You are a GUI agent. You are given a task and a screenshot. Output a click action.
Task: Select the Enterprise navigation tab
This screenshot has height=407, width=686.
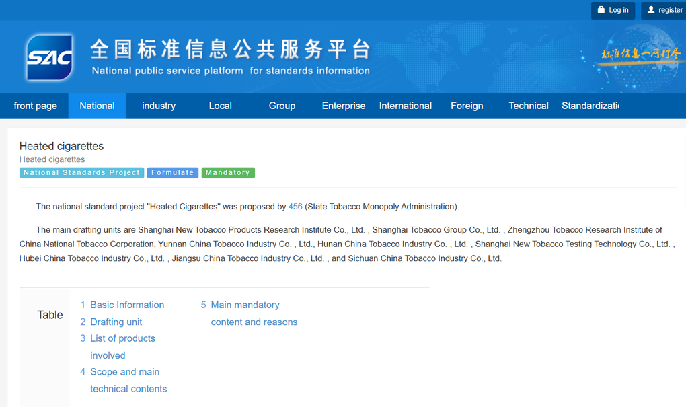pyautogui.click(x=344, y=106)
